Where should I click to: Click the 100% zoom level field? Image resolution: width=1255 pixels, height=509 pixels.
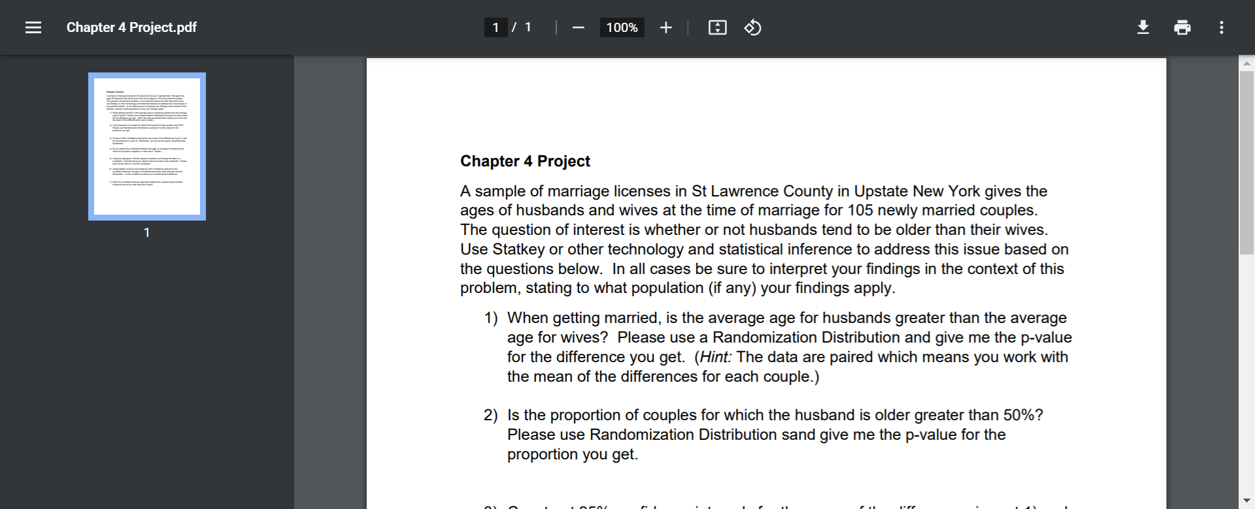coord(622,27)
